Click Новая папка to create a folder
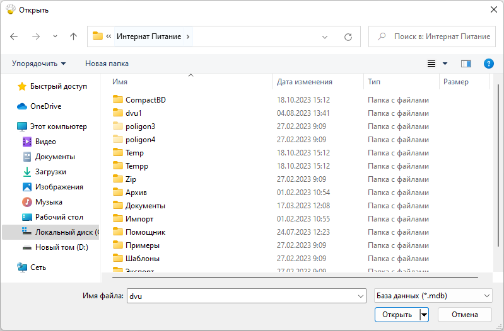The height and width of the screenshot is (331, 504). [107, 64]
